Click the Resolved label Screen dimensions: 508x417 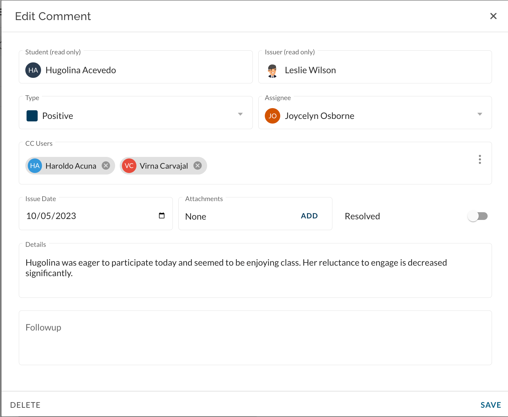coord(362,216)
